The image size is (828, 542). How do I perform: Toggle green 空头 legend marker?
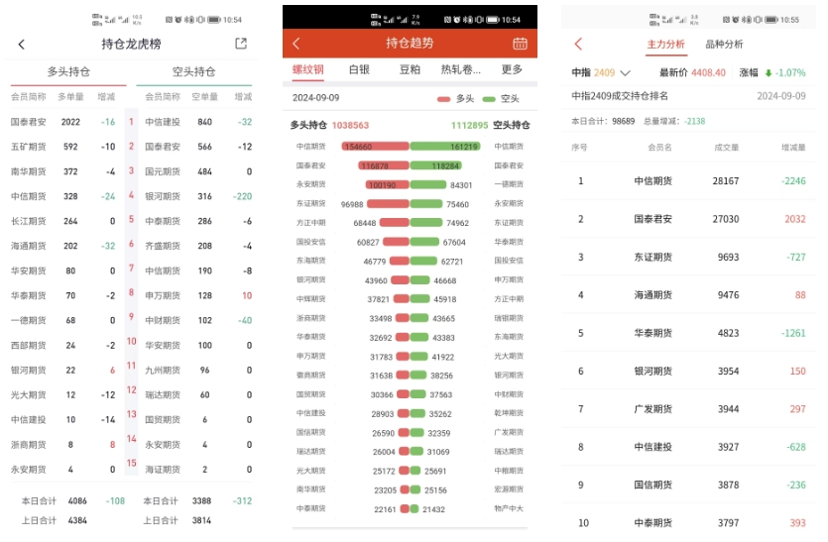pos(490,99)
